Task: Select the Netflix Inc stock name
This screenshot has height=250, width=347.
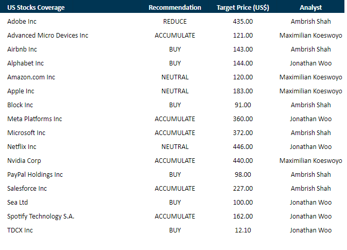Action: click(x=22, y=147)
